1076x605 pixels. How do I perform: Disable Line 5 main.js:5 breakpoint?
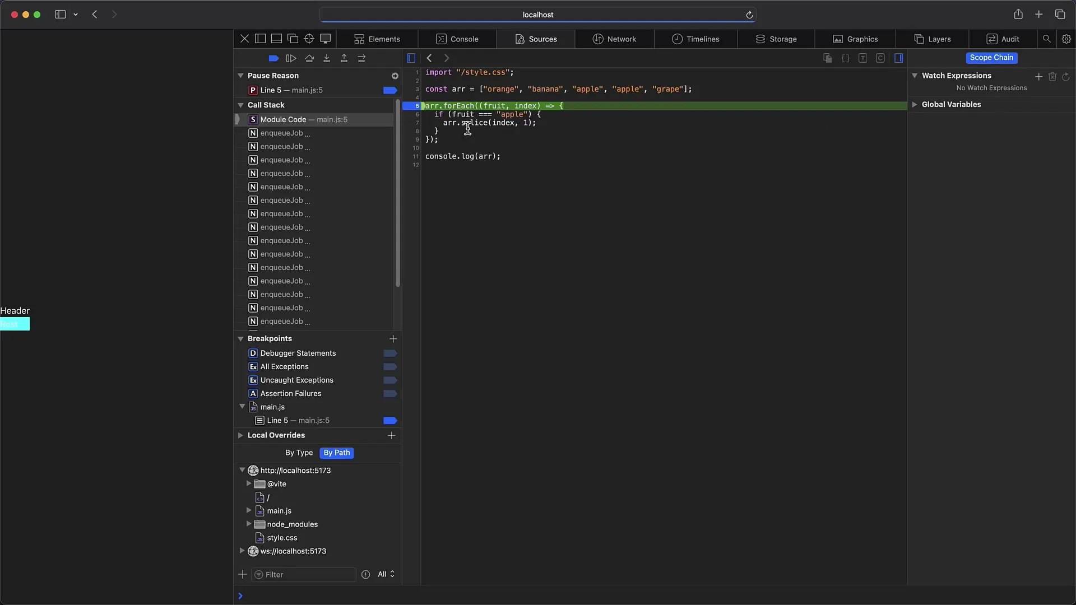[390, 421]
